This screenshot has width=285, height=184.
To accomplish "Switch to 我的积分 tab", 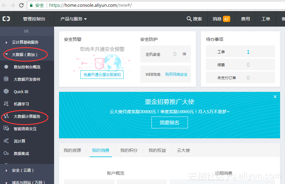I will click(129, 150).
